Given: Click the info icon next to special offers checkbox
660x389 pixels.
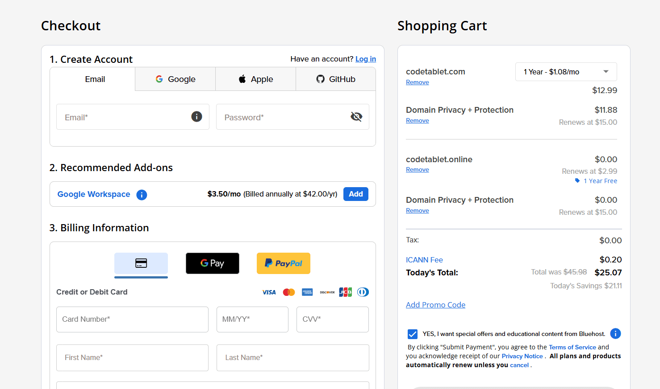Looking at the screenshot, I should point(615,333).
